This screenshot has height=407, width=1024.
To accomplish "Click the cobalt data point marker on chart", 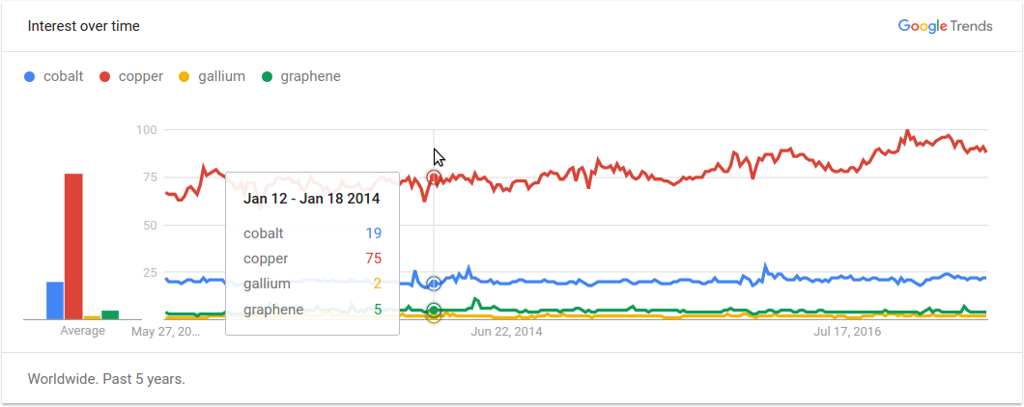I will coord(434,284).
